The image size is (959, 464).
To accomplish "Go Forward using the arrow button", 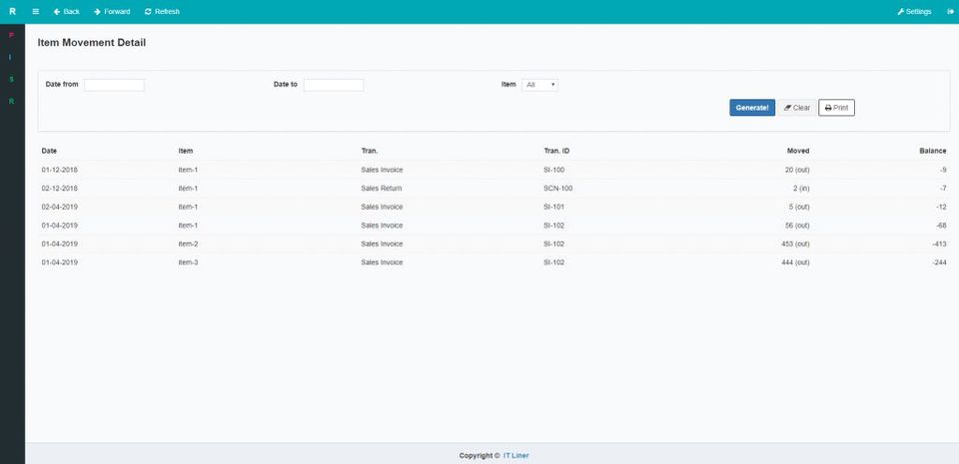I will [112, 12].
